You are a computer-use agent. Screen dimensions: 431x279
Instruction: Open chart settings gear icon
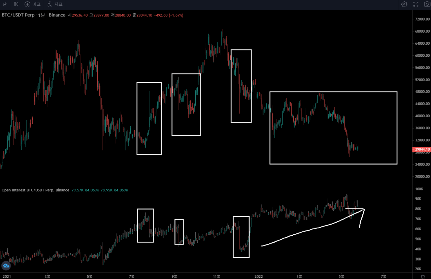click(404, 4)
